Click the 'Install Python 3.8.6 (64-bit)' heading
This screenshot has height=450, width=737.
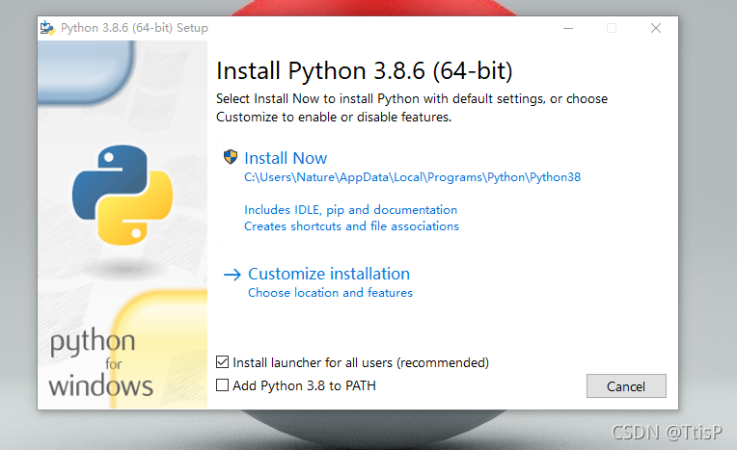(365, 71)
